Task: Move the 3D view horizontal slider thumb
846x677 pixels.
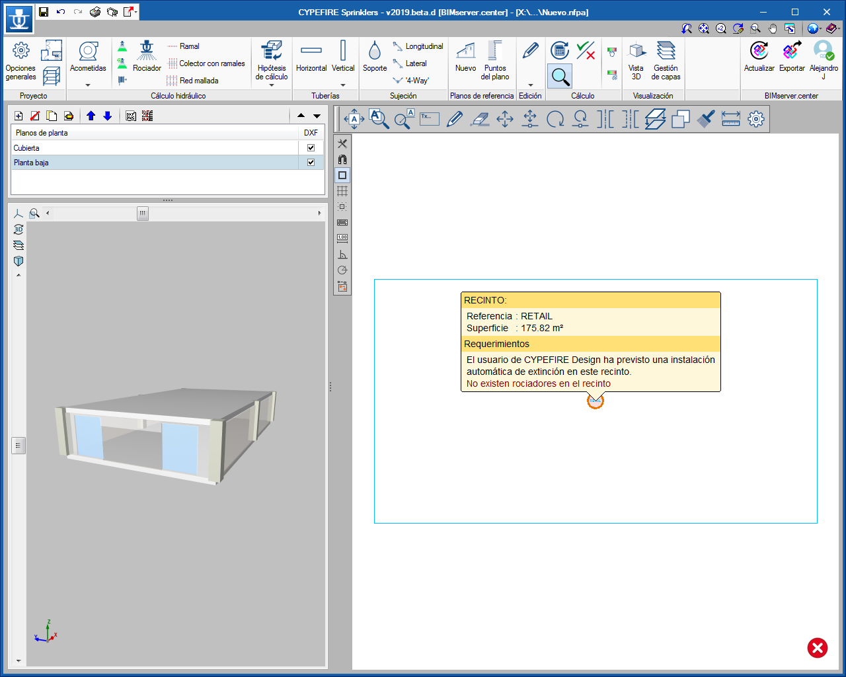Action: point(142,213)
